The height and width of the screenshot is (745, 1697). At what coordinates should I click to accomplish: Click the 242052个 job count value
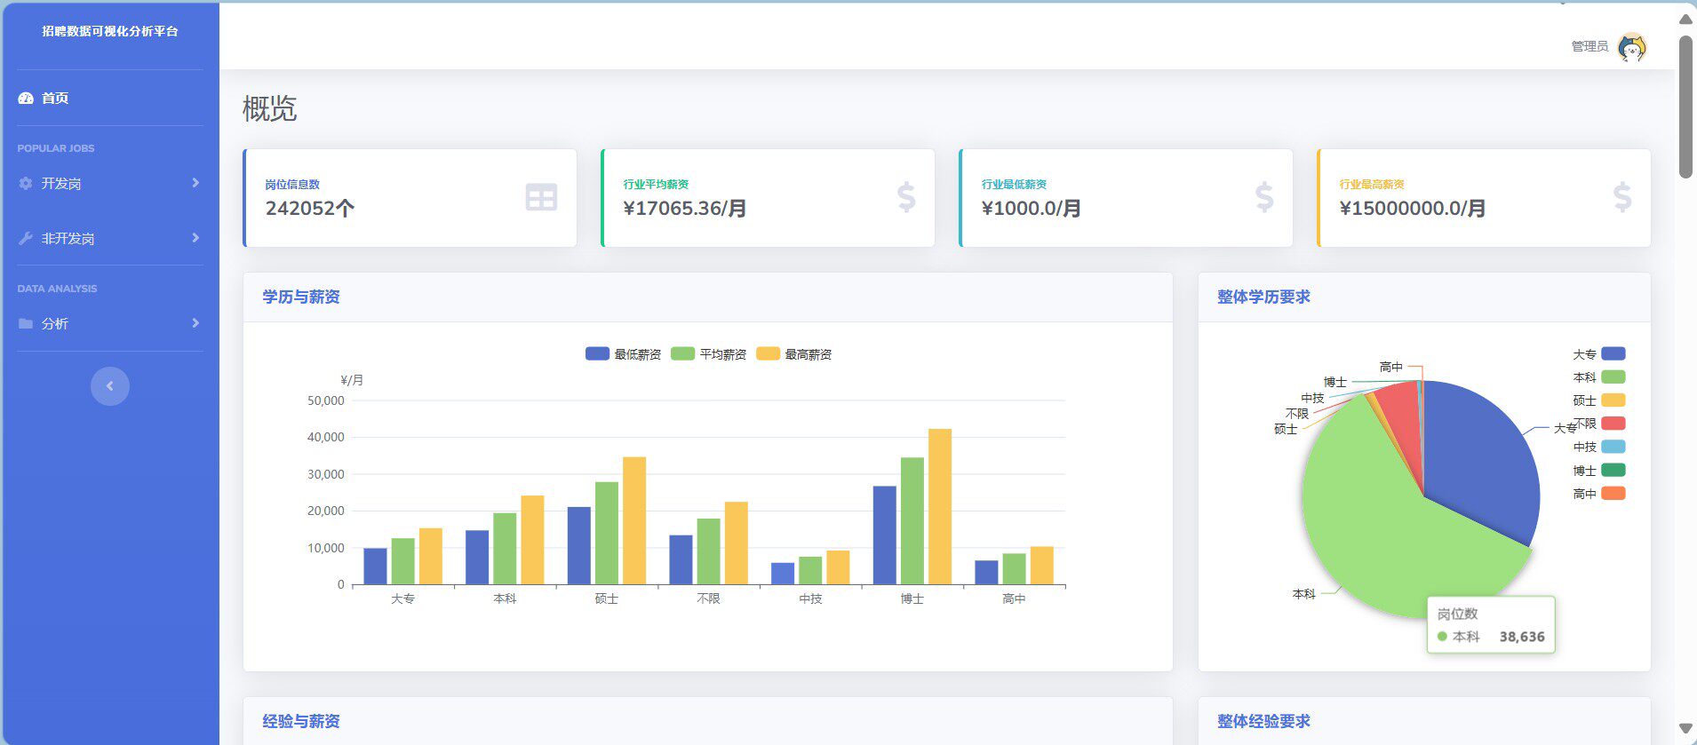coord(310,209)
